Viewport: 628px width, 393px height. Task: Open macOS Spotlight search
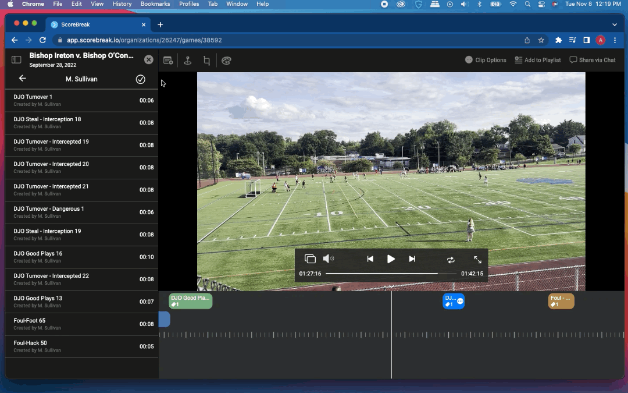[527, 4]
